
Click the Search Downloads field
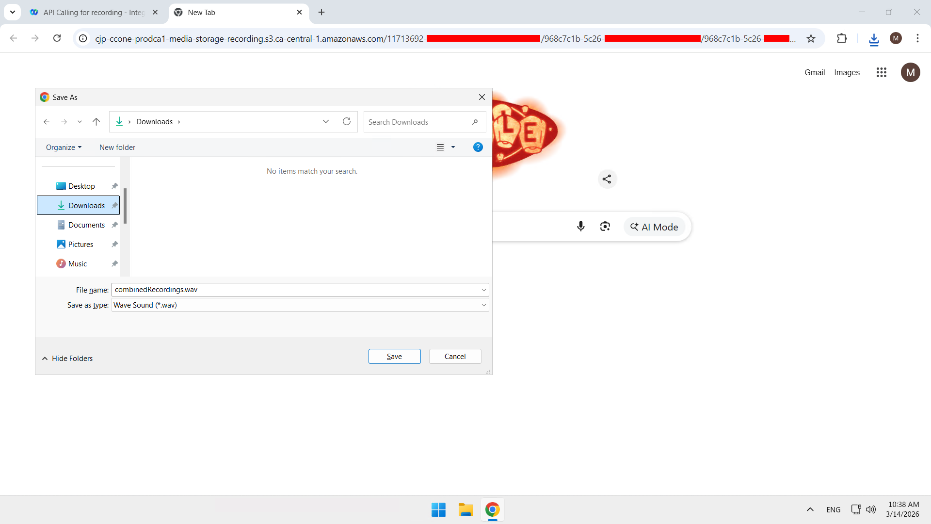click(x=417, y=122)
